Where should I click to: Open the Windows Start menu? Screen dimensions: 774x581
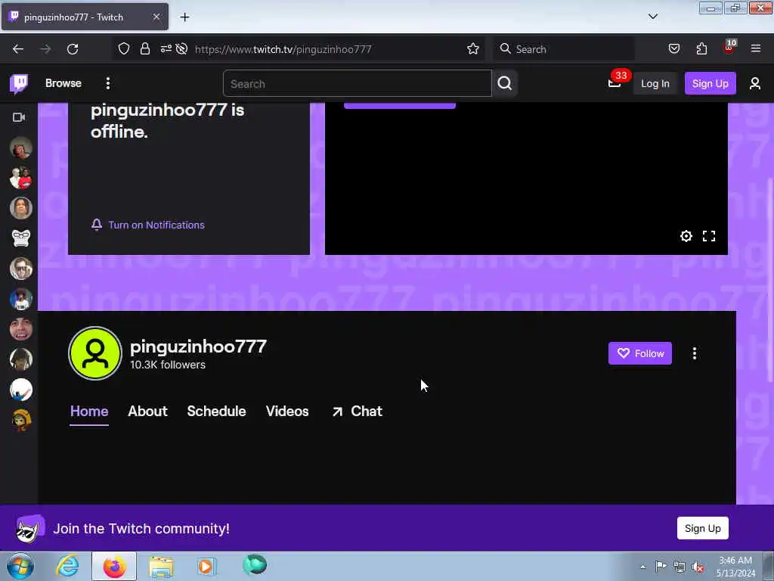[x=20, y=566]
